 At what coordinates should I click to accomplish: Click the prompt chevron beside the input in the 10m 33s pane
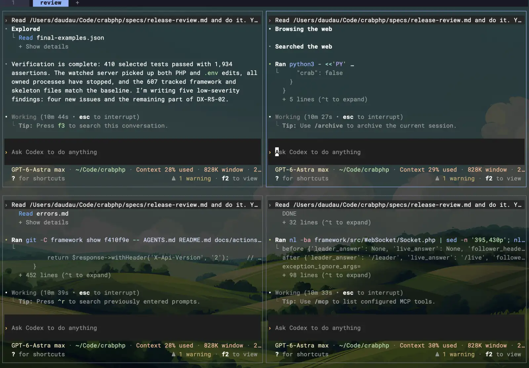click(x=270, y=328)
